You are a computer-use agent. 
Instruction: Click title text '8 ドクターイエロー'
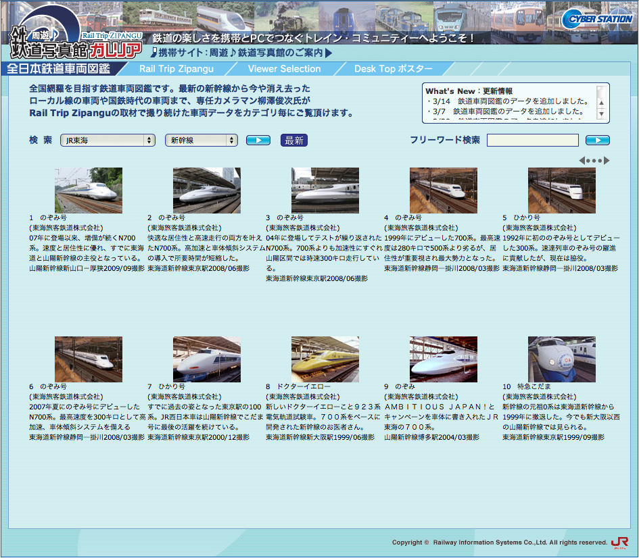298,386
